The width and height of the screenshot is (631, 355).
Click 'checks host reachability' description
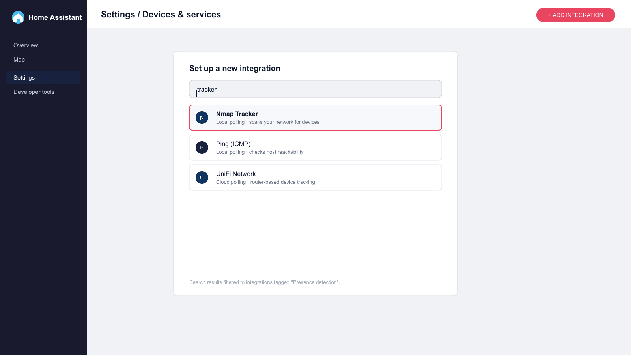click(x=276, y=152)
